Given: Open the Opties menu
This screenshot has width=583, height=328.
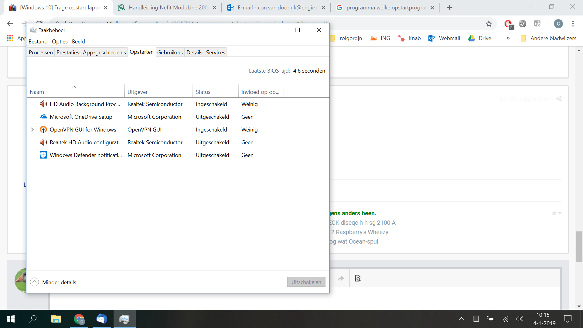Looking at the screenshot, I should point(60,42).
